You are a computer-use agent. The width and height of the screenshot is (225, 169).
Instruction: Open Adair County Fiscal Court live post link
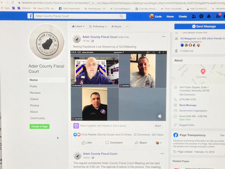(100, 37)
